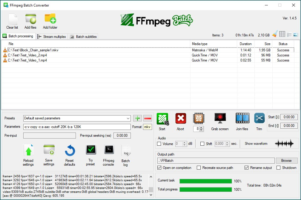Abort the current encoding
This screenshot has width=301, height=200.
click(181, 119)
